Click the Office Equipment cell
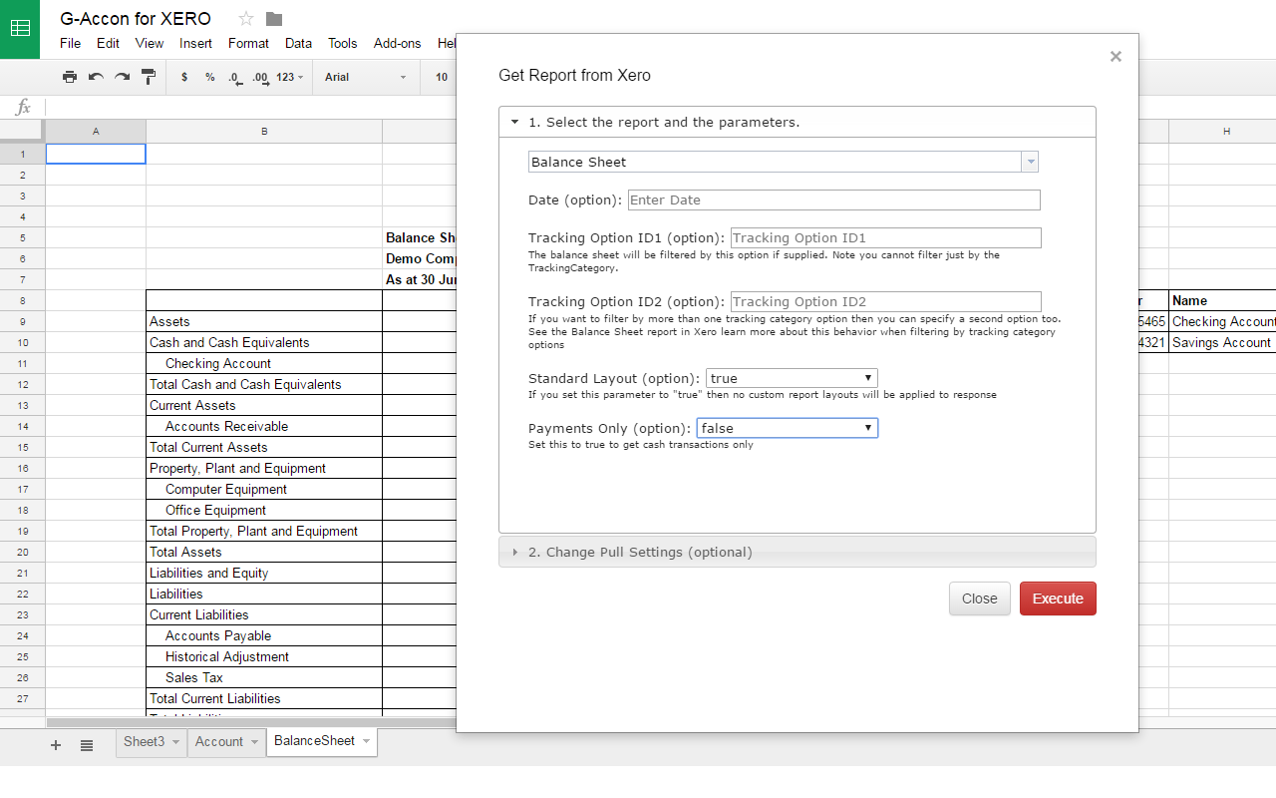 [264, 510]
